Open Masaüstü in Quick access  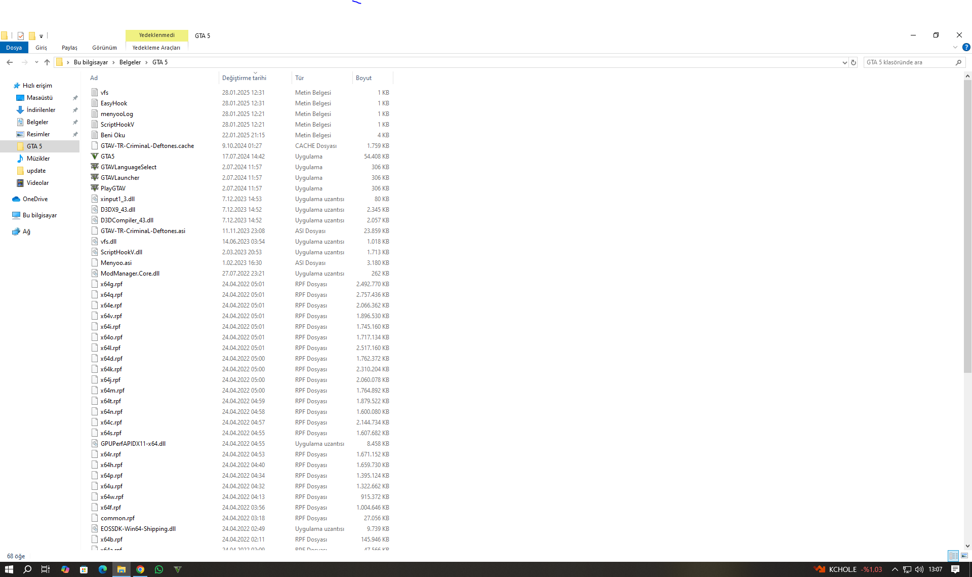39,98
